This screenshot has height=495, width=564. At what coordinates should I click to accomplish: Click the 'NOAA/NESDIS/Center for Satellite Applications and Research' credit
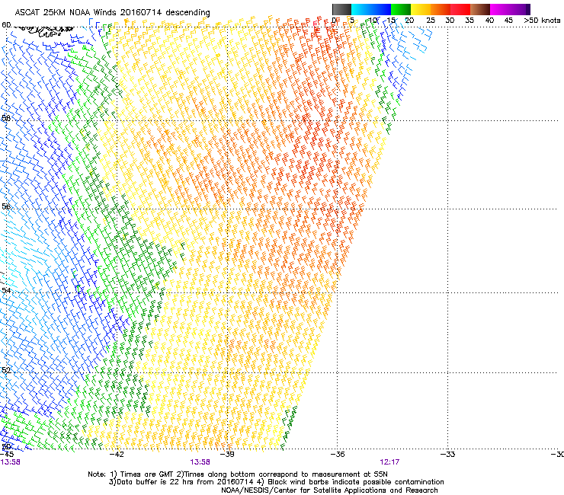[x=329, y=490]
